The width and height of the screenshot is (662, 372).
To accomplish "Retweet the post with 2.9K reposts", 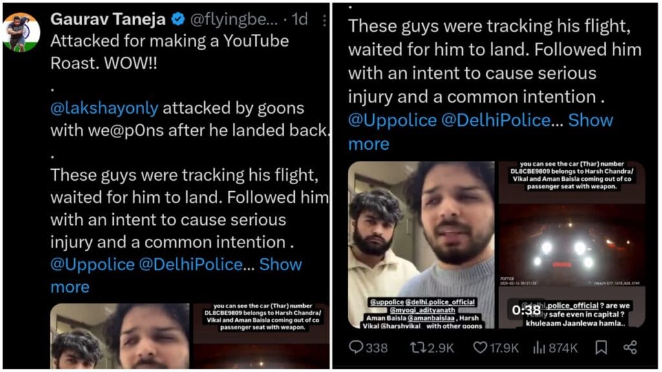I will (431, 347).
